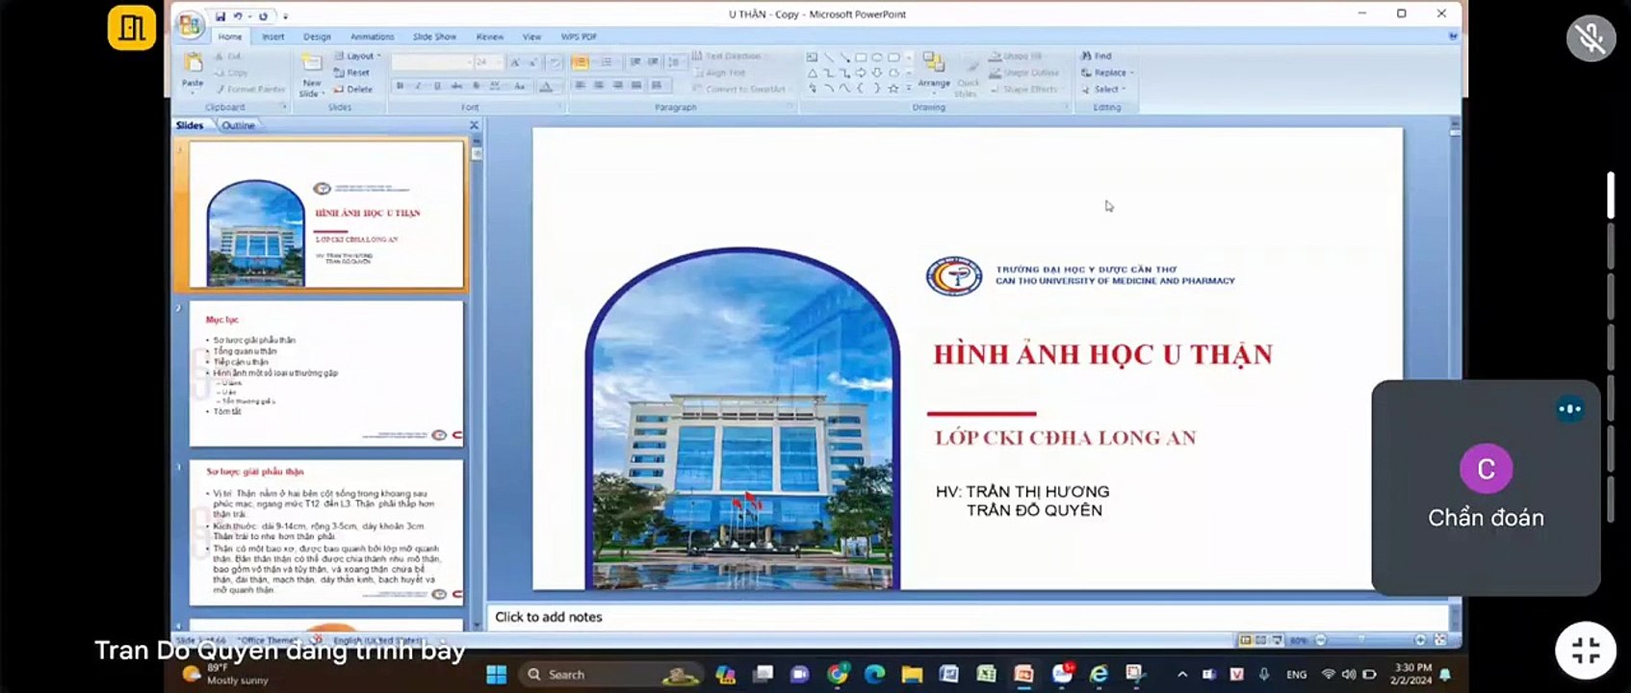This screenshot has width=1631, height=693.
Task: Open the Layout dropdown in Slides group
Action: [x=357, y=56]
